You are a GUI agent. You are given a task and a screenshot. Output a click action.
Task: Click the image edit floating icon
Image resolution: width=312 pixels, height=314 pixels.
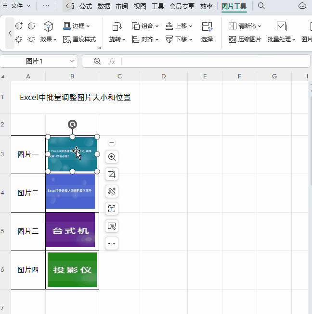click(112, 226)
